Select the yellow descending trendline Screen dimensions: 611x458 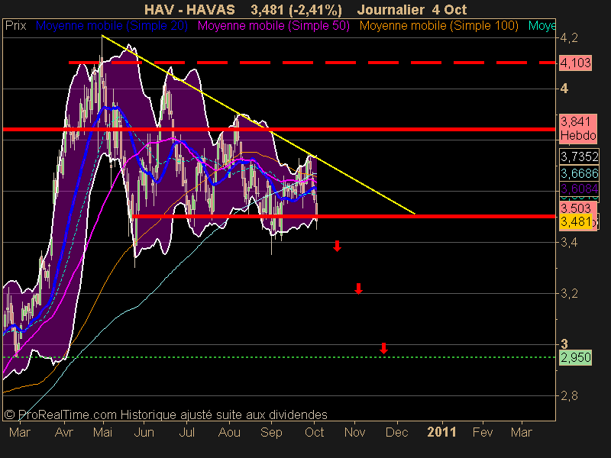coord(258,124)
